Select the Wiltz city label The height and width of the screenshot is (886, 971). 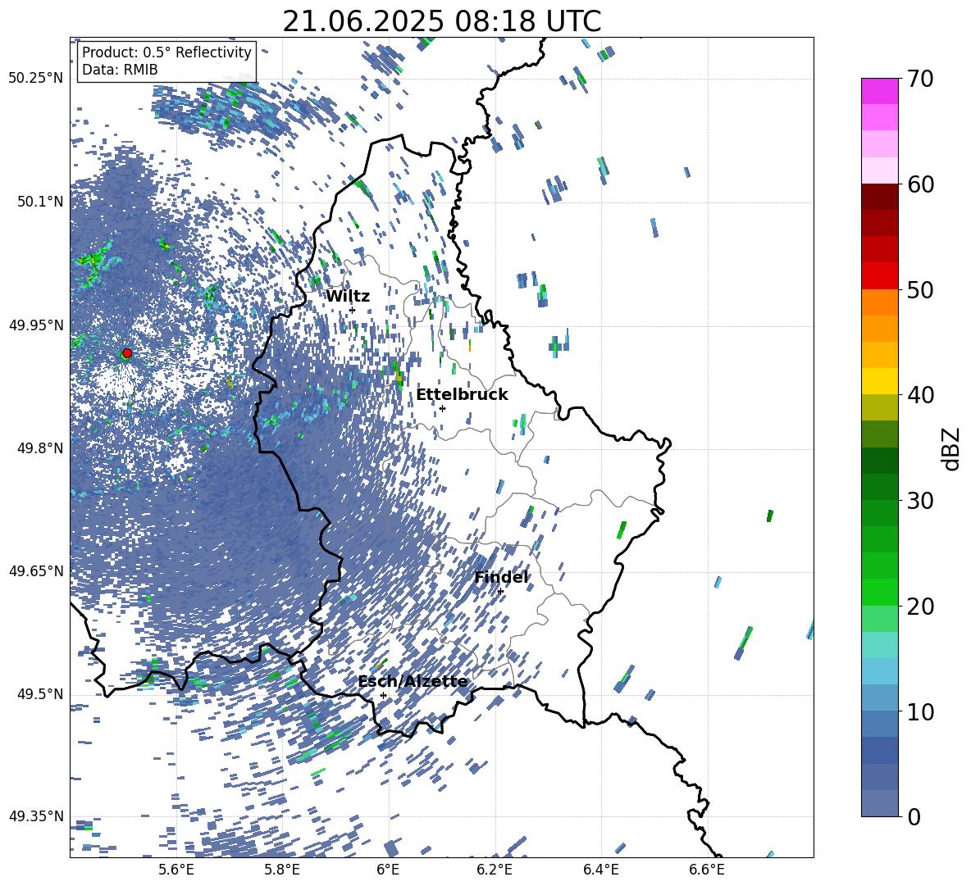pos(348,297)
